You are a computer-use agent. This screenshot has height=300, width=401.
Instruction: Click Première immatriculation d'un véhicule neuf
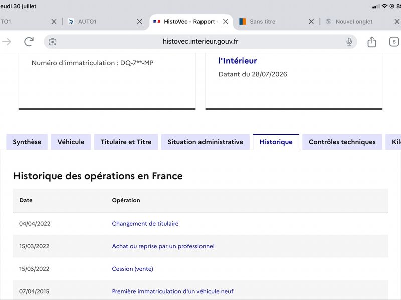[172, 291]
